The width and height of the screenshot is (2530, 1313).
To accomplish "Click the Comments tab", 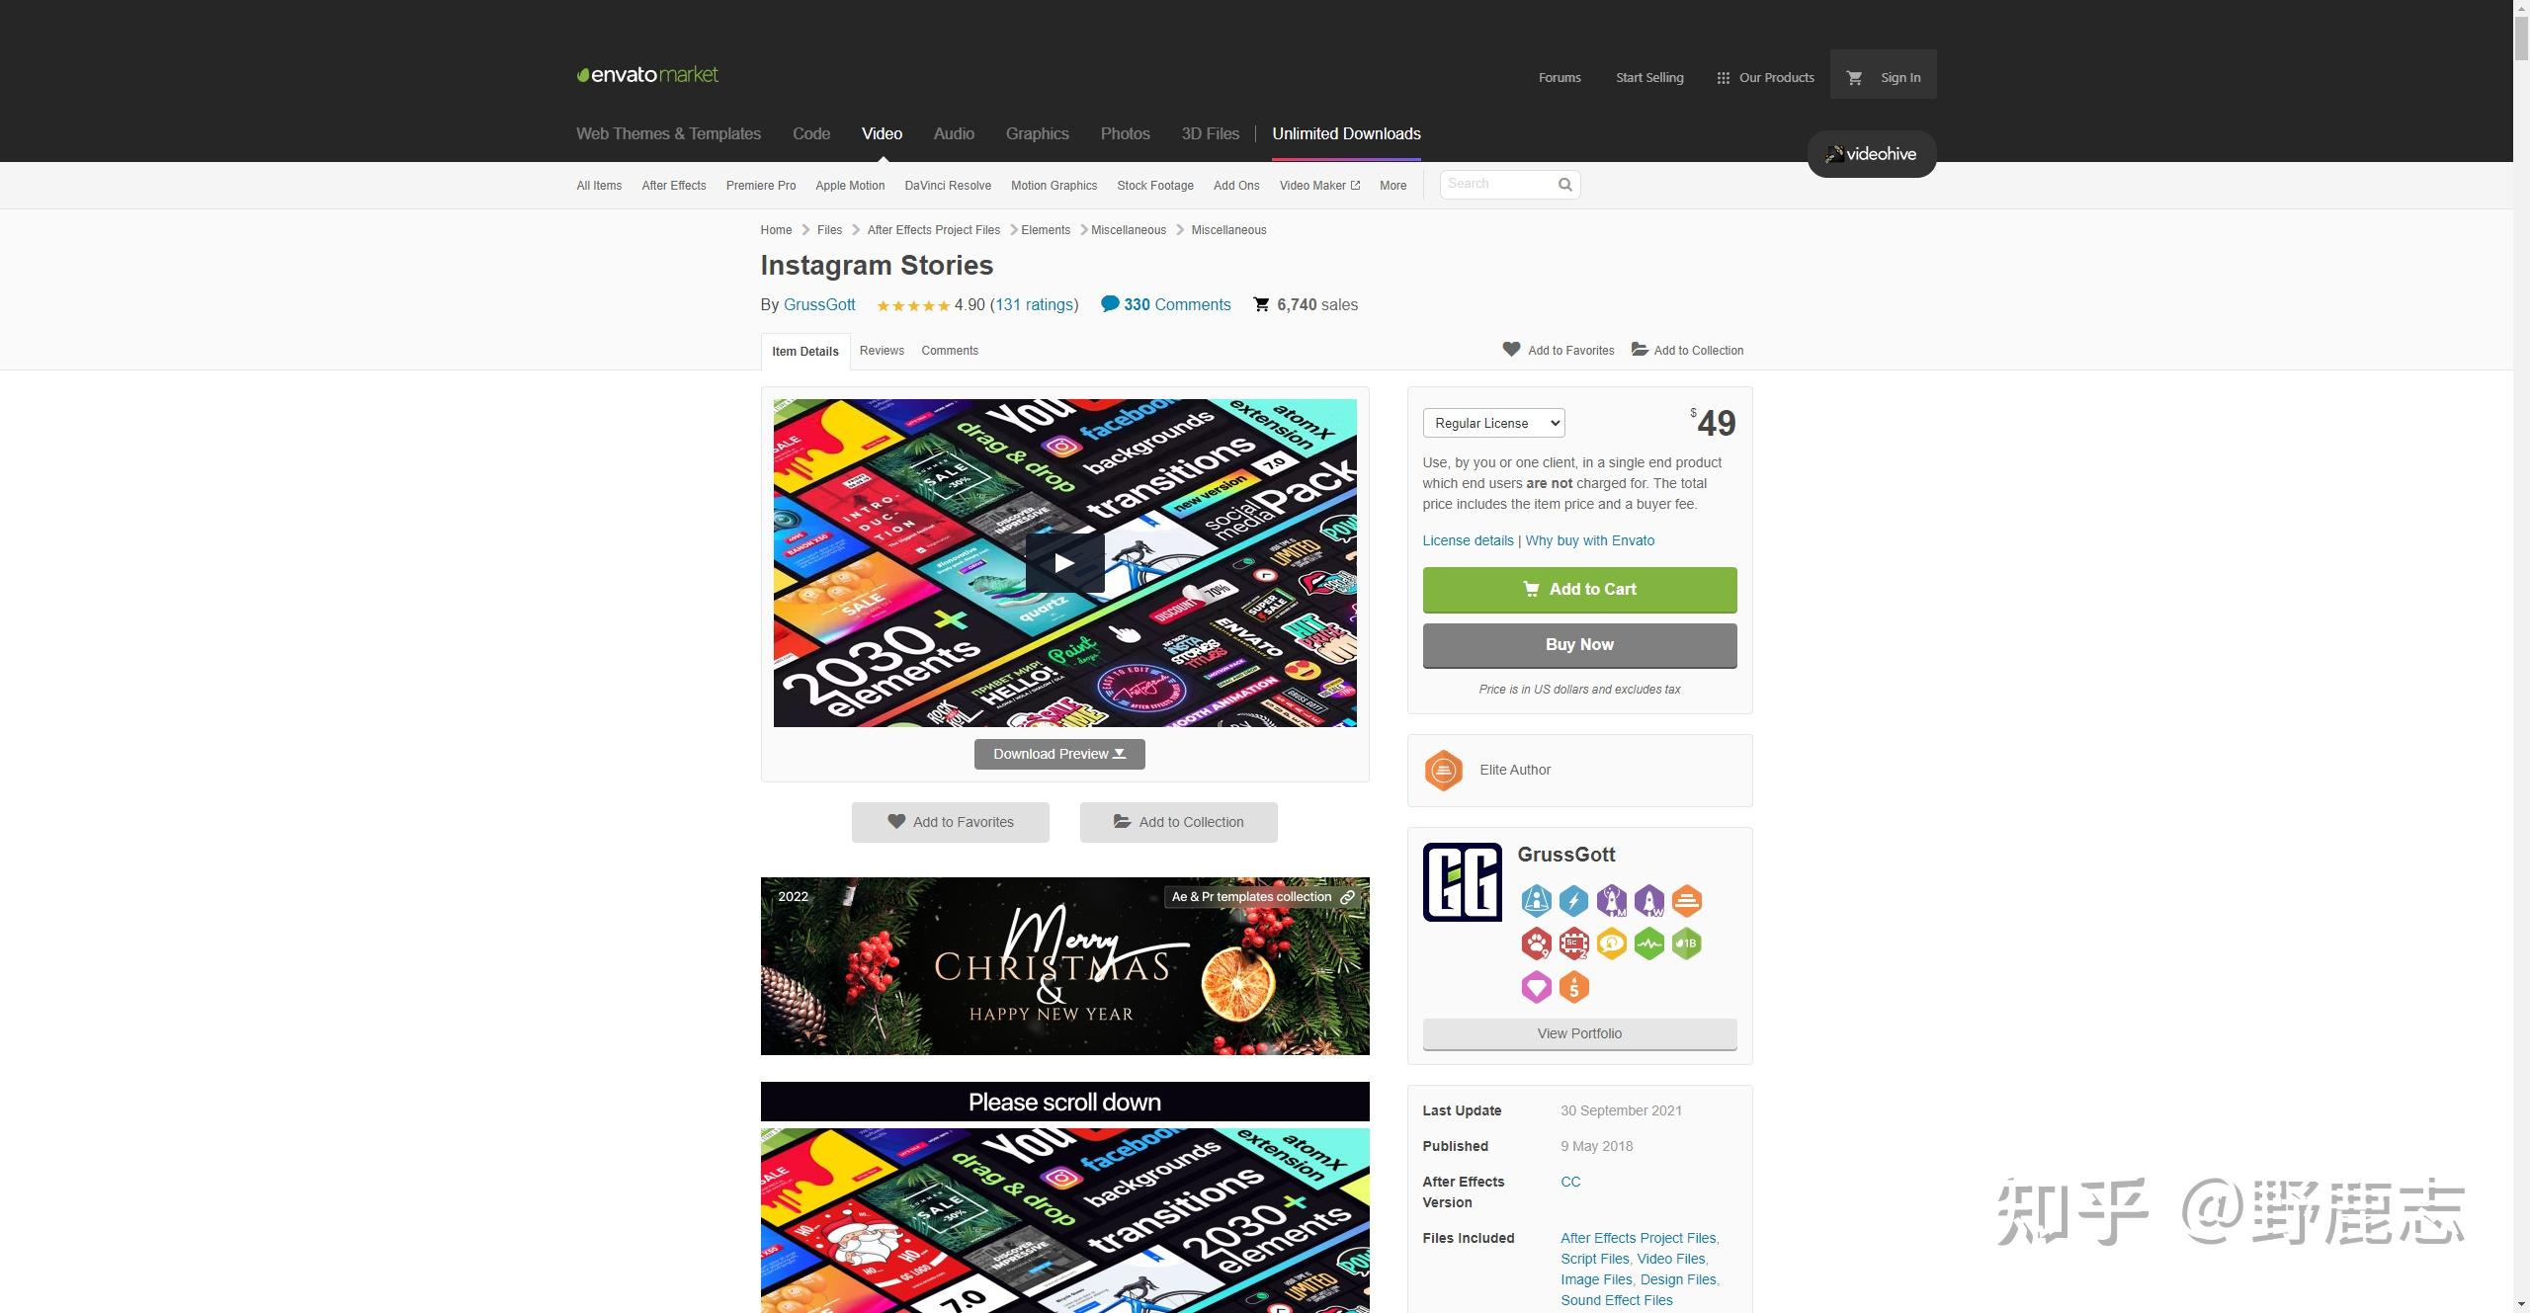I will click(949, 352).
